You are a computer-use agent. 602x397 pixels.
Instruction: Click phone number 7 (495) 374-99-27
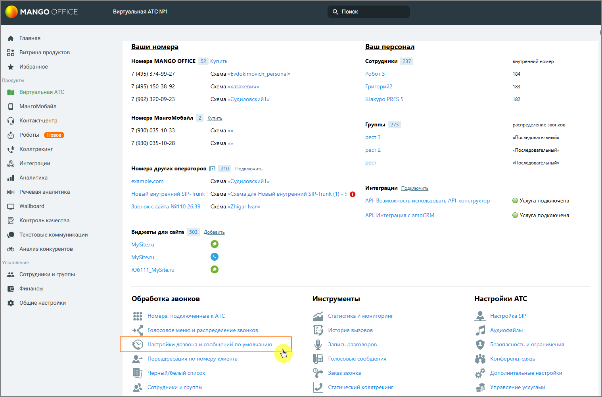(153, 74)
